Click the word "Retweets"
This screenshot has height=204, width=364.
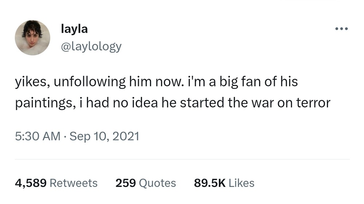[73, 183]
